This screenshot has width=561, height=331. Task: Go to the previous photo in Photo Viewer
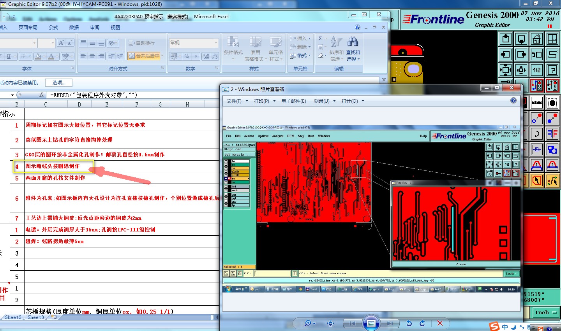(353, 323)
